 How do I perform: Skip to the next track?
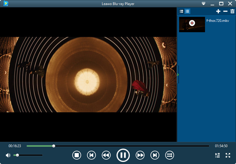(x=155, y=155)
